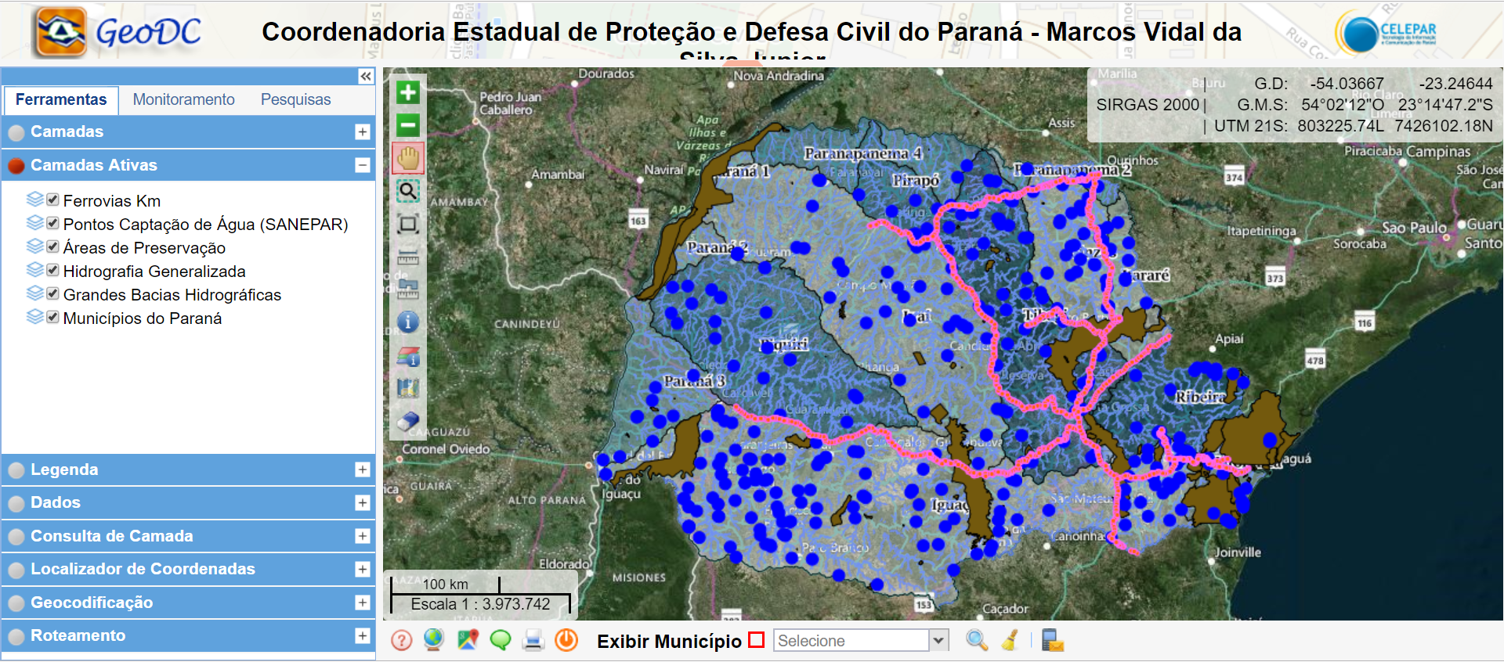The height and width of the screenshot is (662, 1504).
Task: Pick the ruler distance measurement tool
Action: 407,257
